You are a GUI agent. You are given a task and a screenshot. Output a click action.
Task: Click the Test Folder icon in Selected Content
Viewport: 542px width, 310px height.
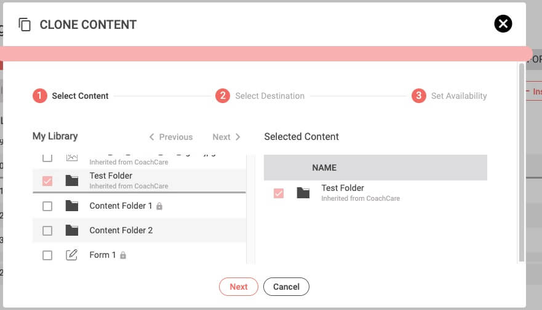tap(303, 193)
